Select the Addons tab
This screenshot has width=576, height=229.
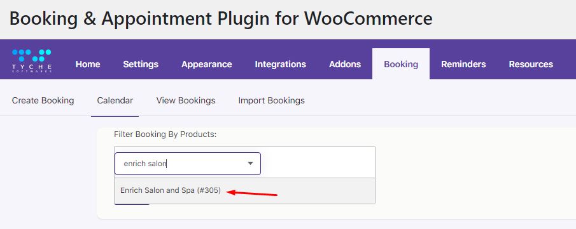pyautogui.click(x=345, y=64)
